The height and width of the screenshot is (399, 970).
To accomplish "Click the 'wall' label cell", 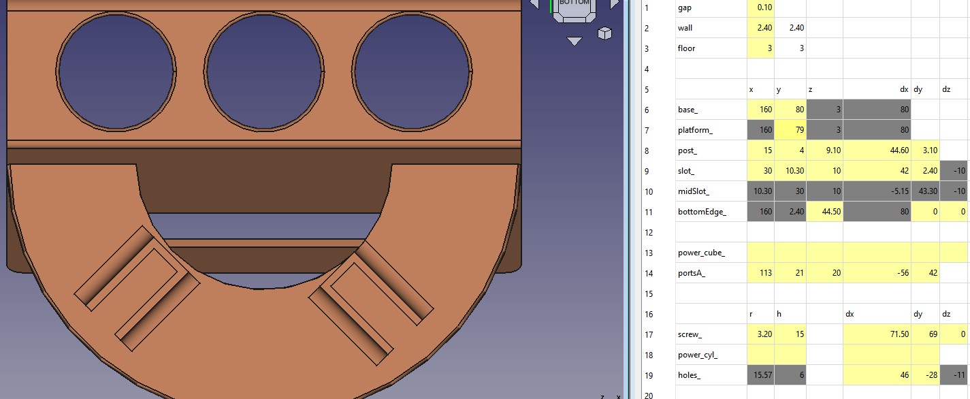I will [x=711, y=28].
